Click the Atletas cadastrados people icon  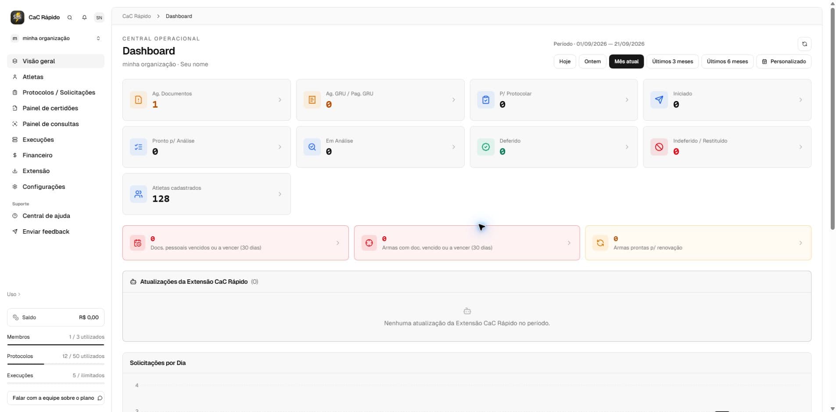click(x=138, y=194)
